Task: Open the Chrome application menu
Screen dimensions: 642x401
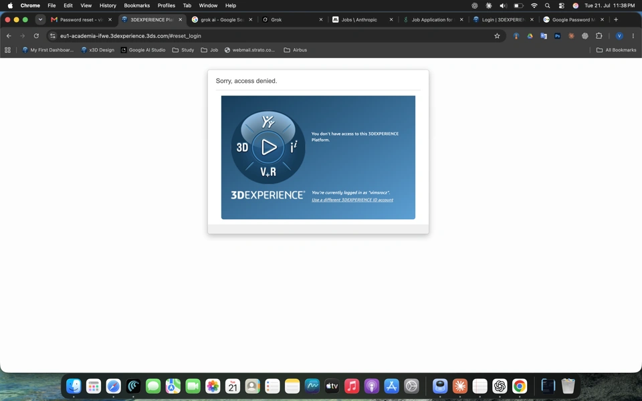Action: coord(30,6)
